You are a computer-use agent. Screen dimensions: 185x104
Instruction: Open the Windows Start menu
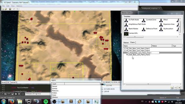(3, 101)
